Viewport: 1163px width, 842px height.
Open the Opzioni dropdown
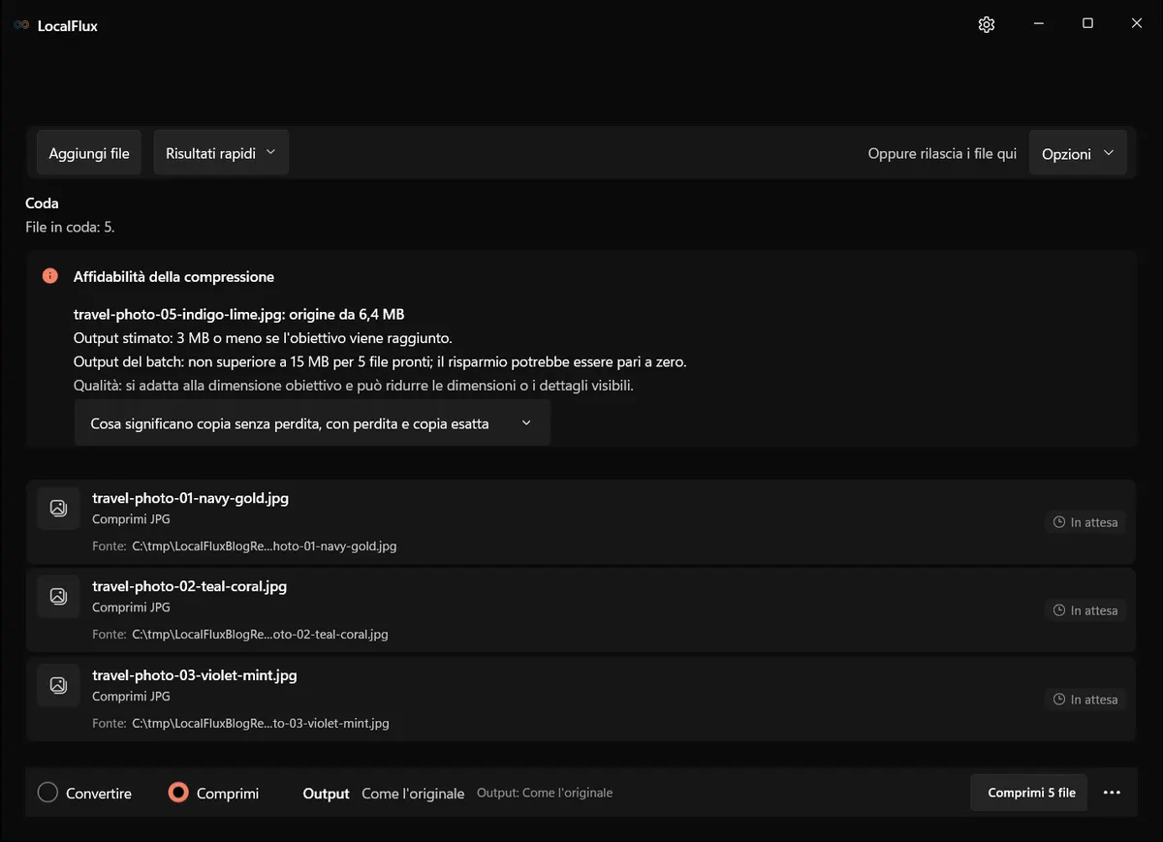1078,153
